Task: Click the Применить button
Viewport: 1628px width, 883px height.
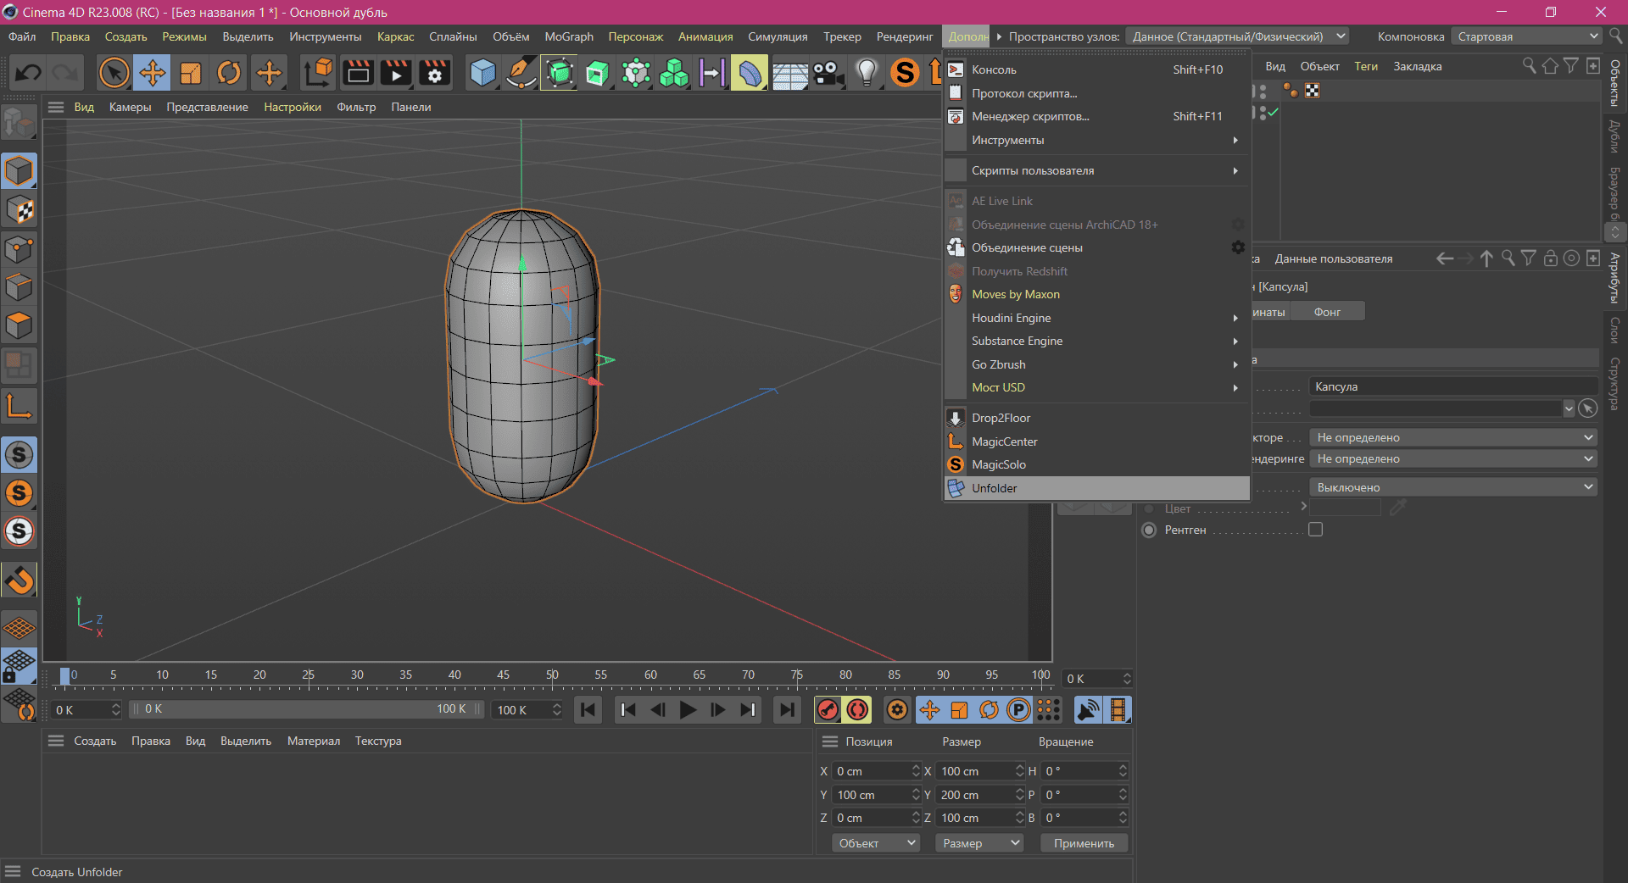Action: 1084,843
